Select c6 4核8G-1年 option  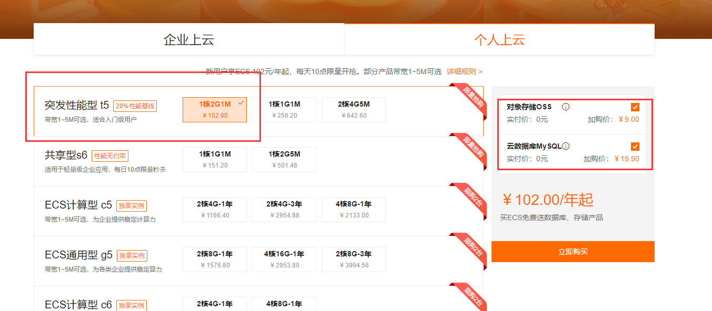pos(284,304)
